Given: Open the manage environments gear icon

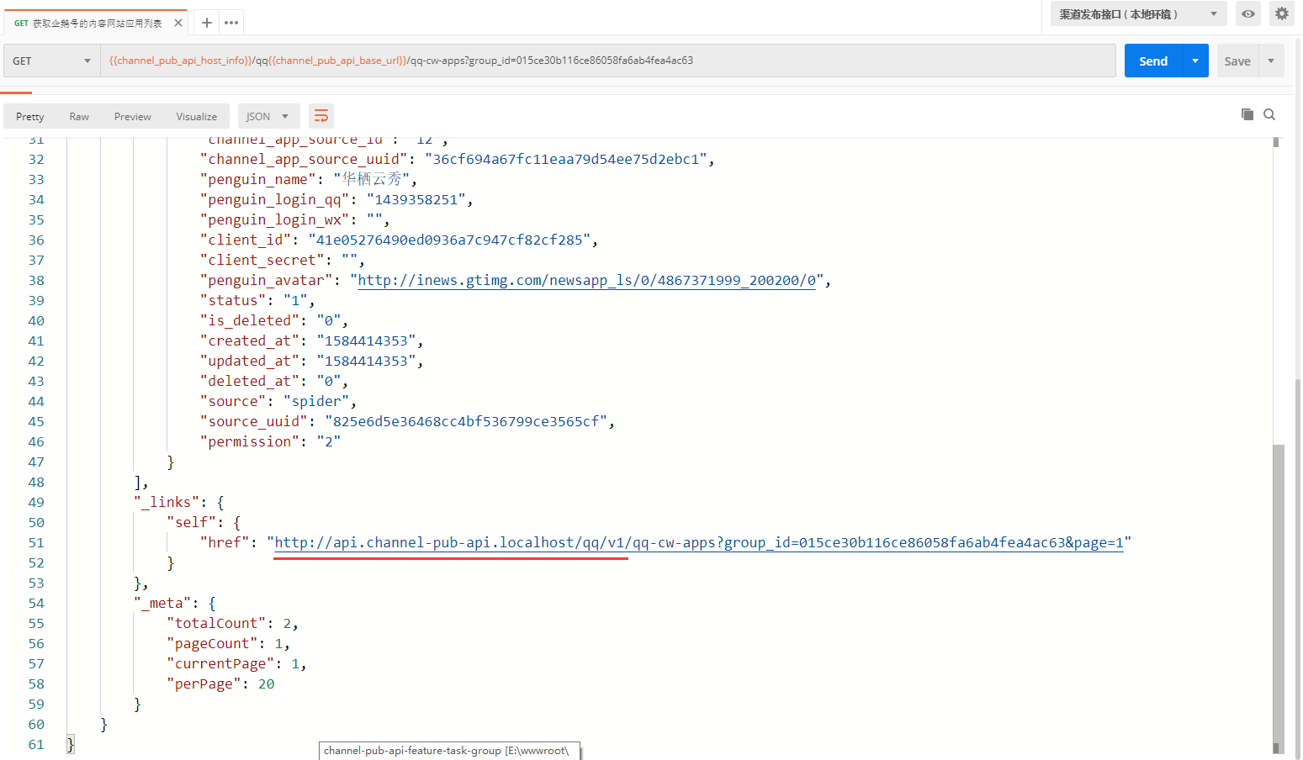Looking at the screenshot, I should pyautogui.click(x=1281, y=14).
